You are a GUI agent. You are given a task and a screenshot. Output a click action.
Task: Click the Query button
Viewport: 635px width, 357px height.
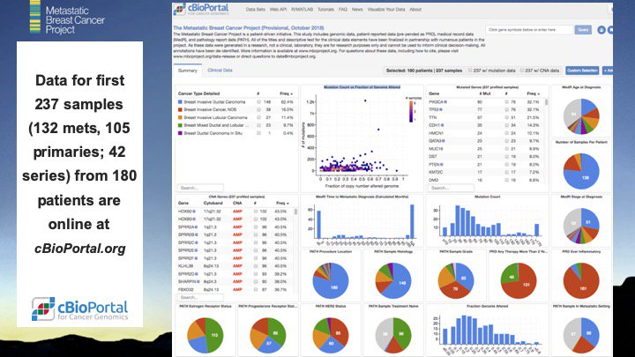pos(583,30)
